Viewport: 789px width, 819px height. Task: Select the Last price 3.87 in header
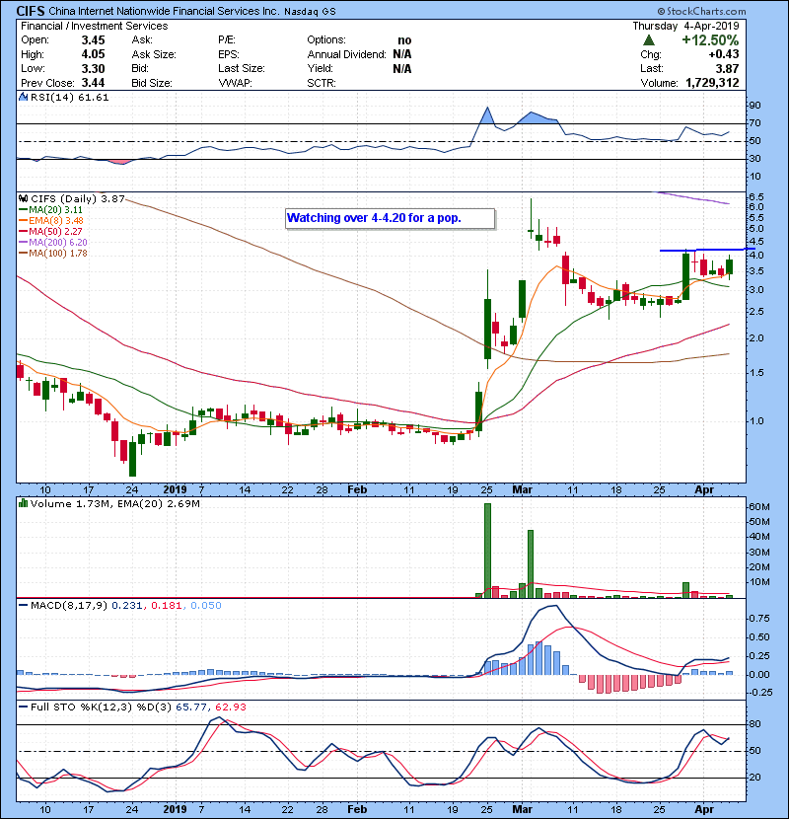(x=728, y=68)
